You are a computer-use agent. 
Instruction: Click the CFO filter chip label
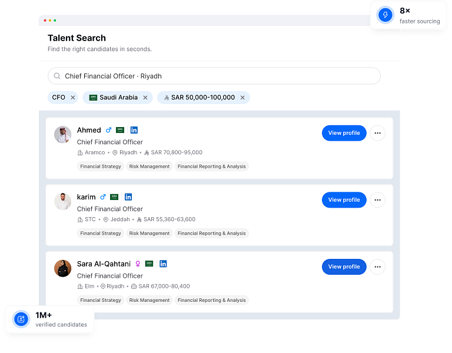coord(58,98)
